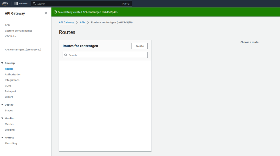The width and height of the screenshot is (280, 156).
Task: Click the 'Routes for contentgen' heading
Action: 80,46
